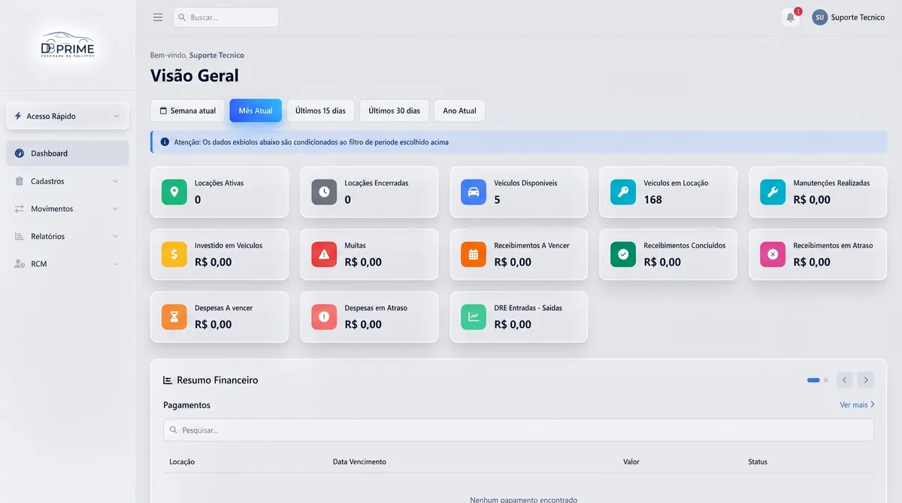The height and width of the screenshot is (503, 902).
Task: Select the active blue carousel indicator
Action: [x=813, y=380]
